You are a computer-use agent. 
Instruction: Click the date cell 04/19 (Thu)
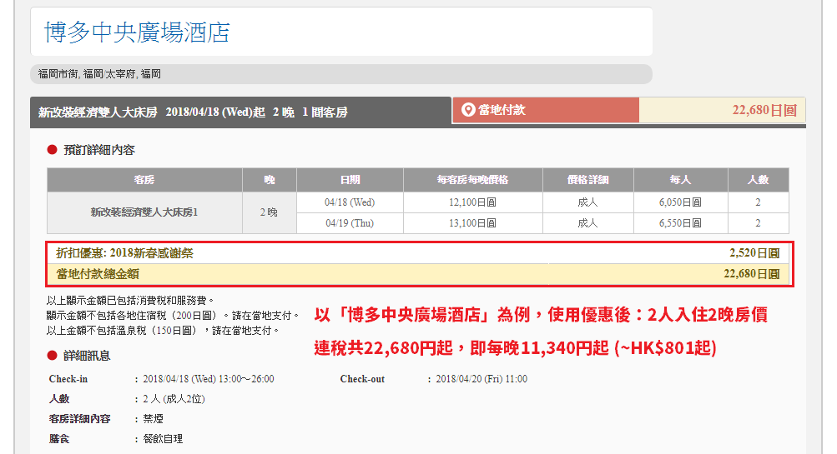tap(350, 223)
